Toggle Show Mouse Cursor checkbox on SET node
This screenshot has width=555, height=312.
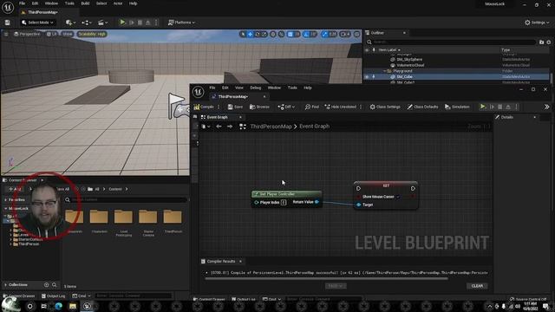click(398, 197)
